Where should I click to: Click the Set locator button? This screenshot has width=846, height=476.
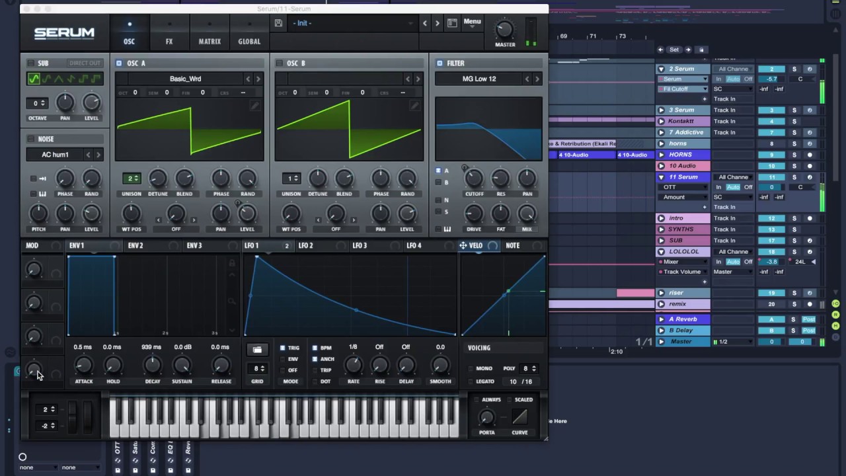pos(674,50)
